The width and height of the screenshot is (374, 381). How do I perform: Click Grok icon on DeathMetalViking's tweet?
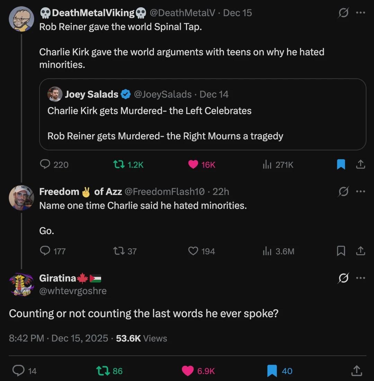pyautogui.click(x=343, y=13)
